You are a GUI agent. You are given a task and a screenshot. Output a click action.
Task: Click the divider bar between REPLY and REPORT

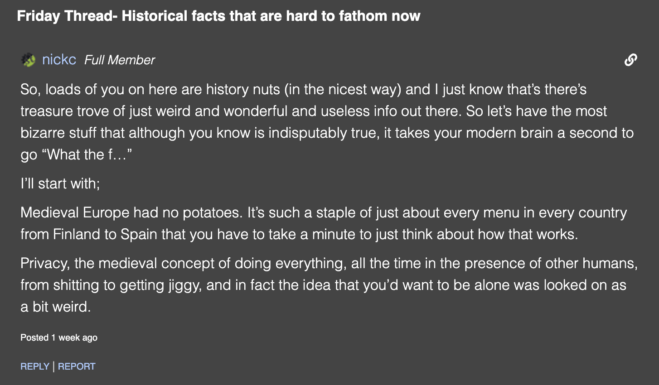pyautogui.click(x=53, y=366)
